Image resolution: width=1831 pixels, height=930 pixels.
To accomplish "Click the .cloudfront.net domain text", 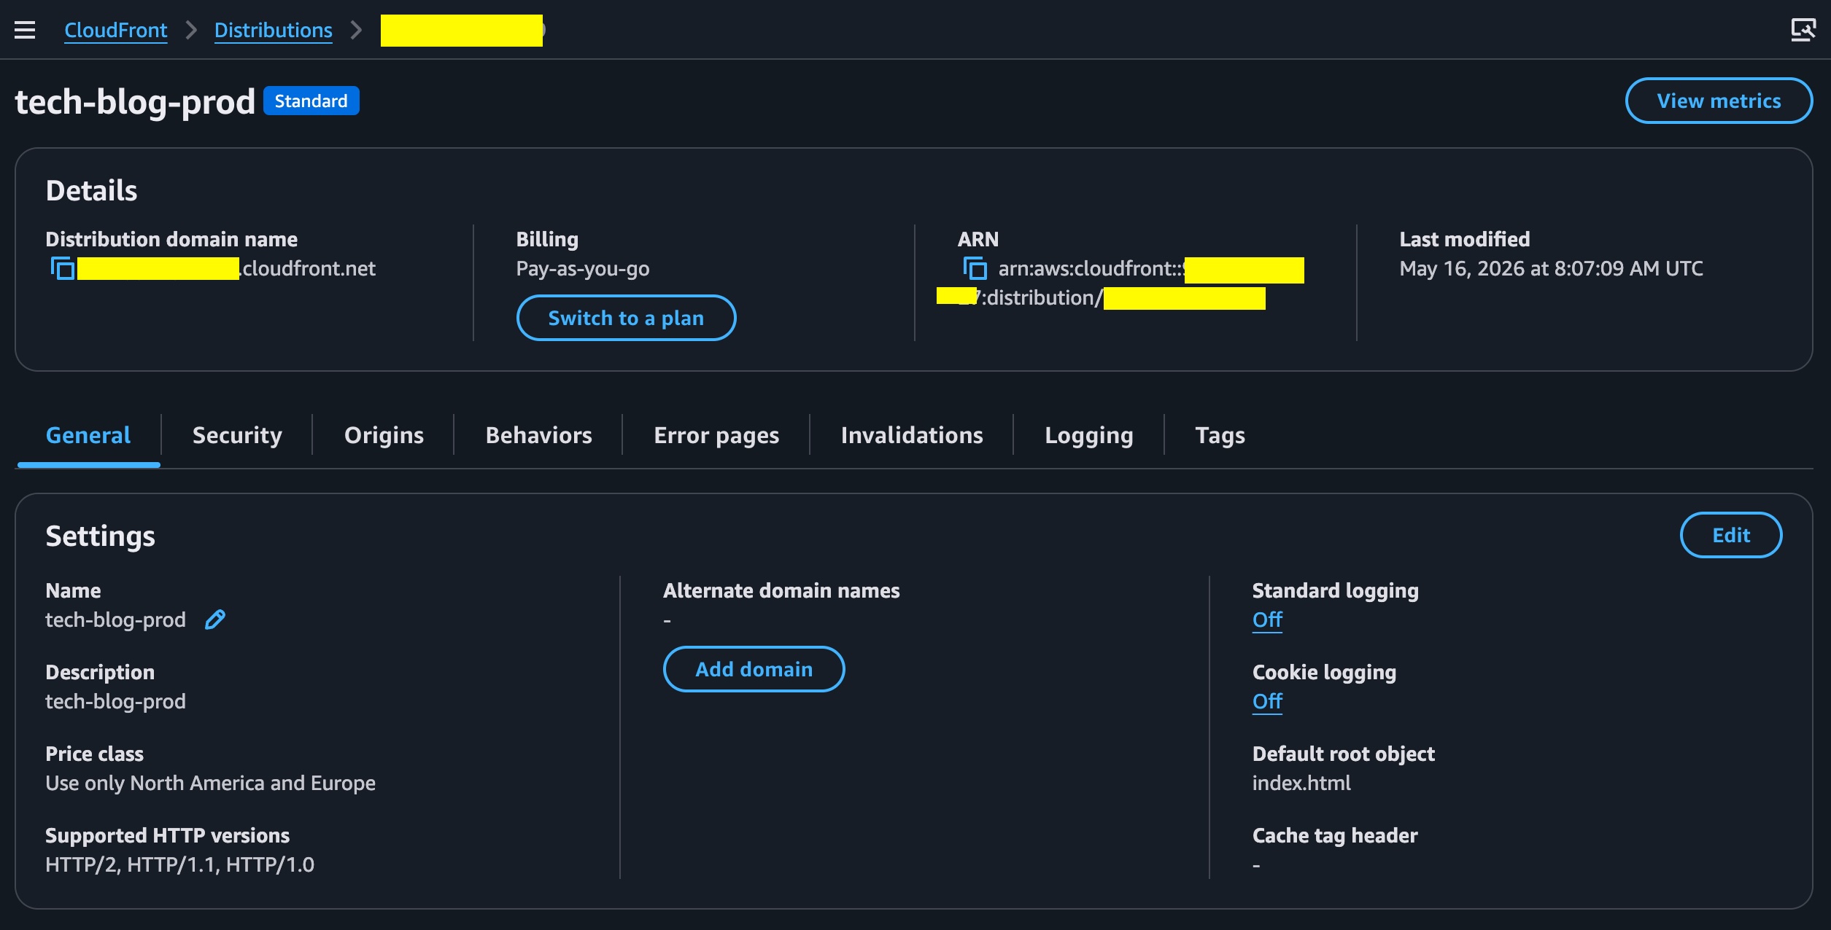I will tap(307, 268).
